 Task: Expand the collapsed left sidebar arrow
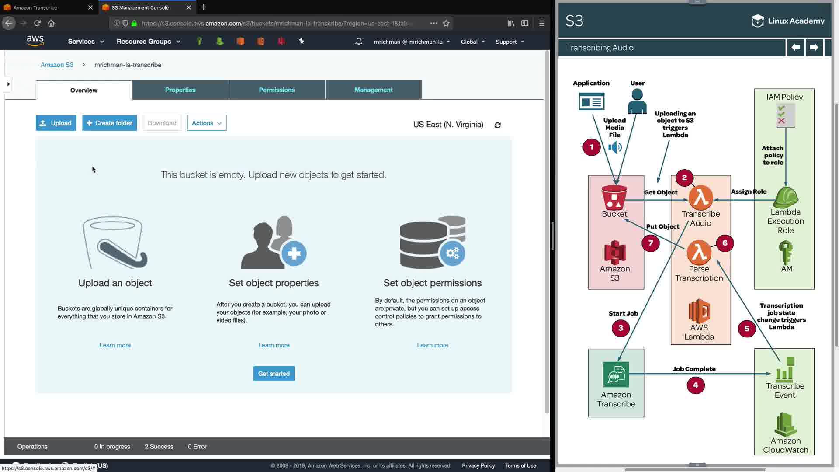pos(8,84)
